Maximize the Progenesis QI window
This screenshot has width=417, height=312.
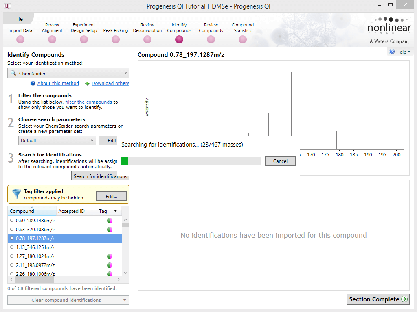[391, 4]
